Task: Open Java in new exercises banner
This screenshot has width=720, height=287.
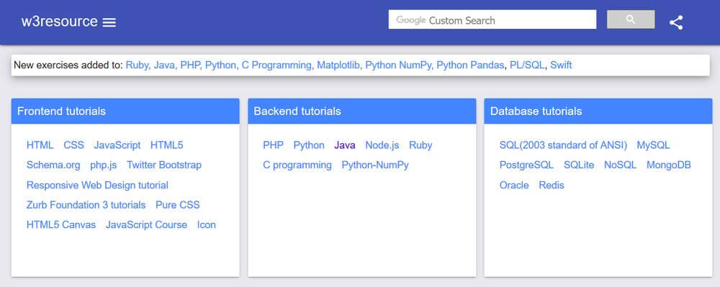Action: (164, 65)
